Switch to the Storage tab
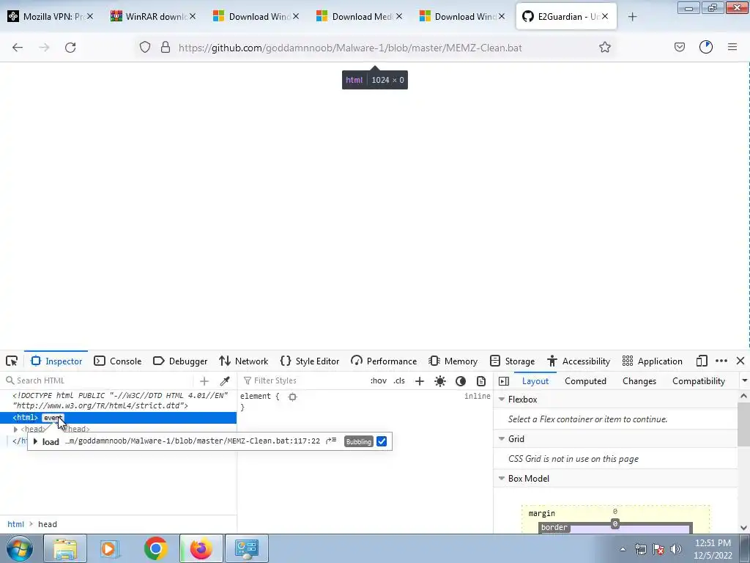750x563 pixels. tap(512, 361)
